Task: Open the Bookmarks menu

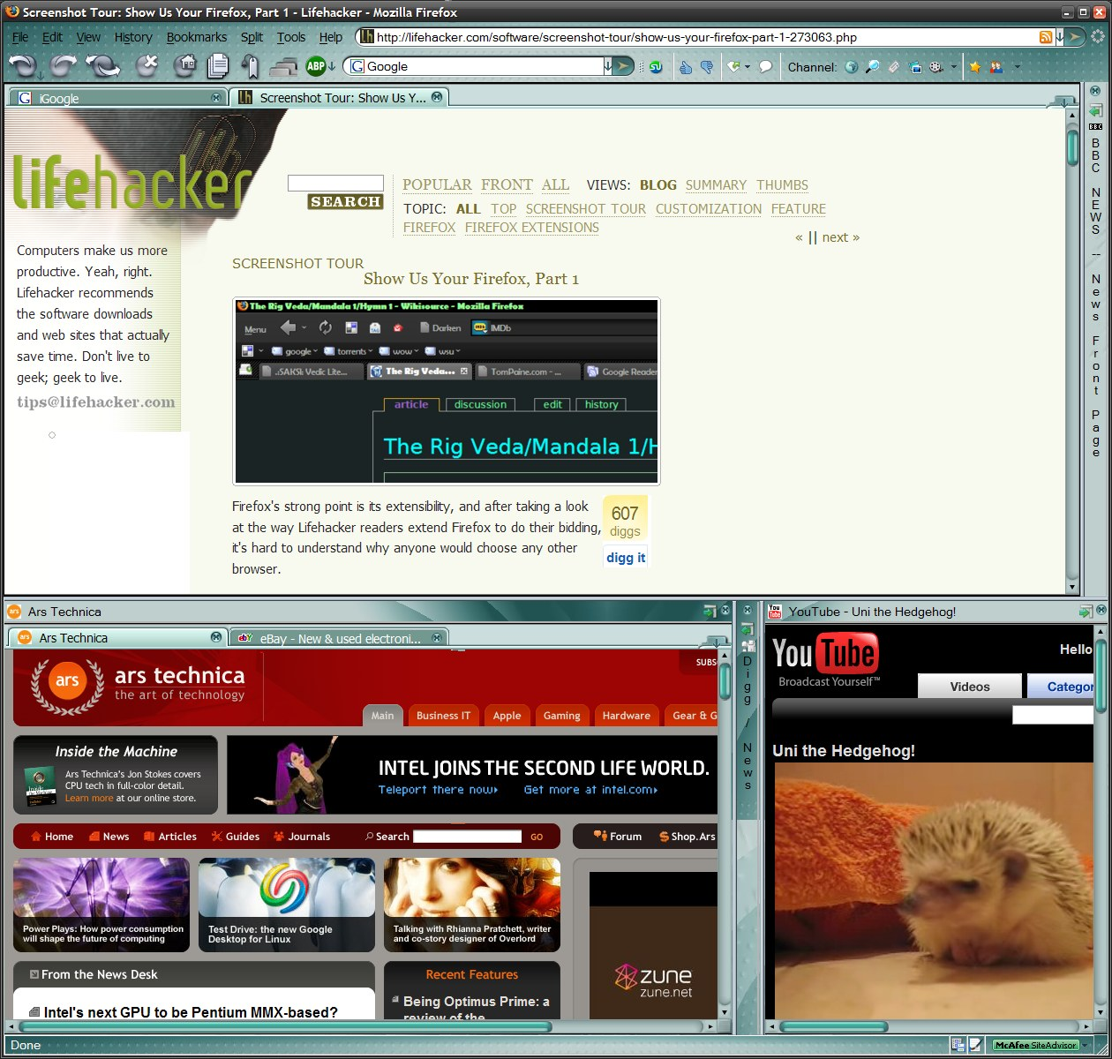Action: point(197,37)
